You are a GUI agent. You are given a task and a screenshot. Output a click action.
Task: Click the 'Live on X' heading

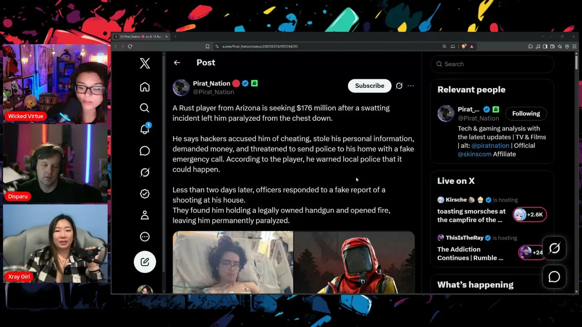pyautogui.click(x=456, y=181)
